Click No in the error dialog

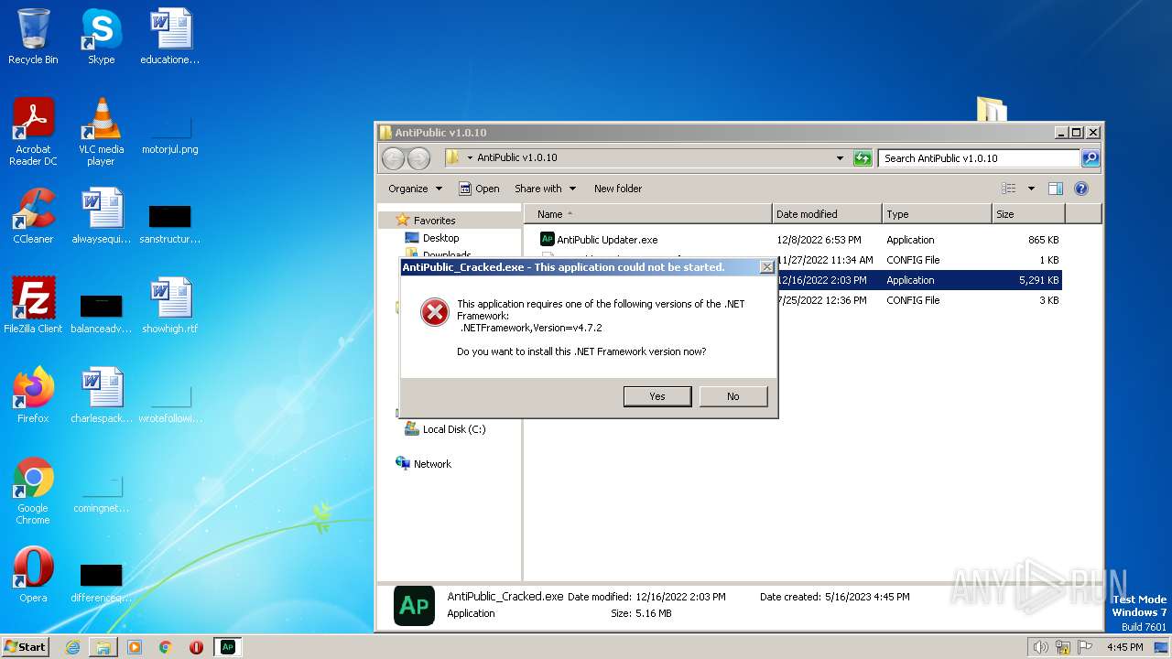(x=733, y=396)
